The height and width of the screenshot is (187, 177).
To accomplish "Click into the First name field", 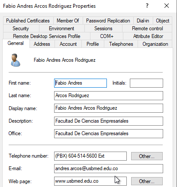I will click(x=80, y=83).
